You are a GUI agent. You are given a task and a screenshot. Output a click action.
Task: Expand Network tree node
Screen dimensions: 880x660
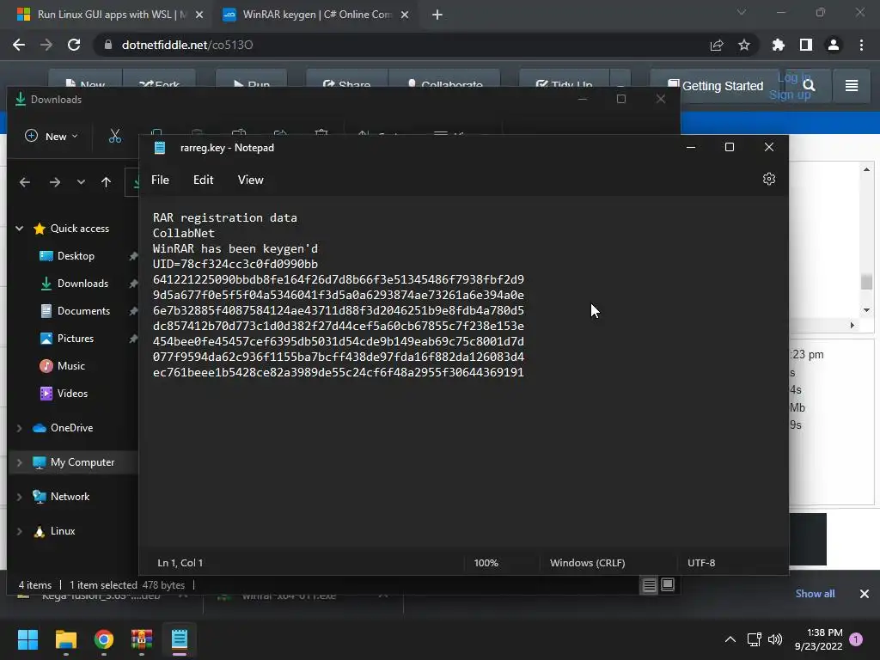pos(20,497)
